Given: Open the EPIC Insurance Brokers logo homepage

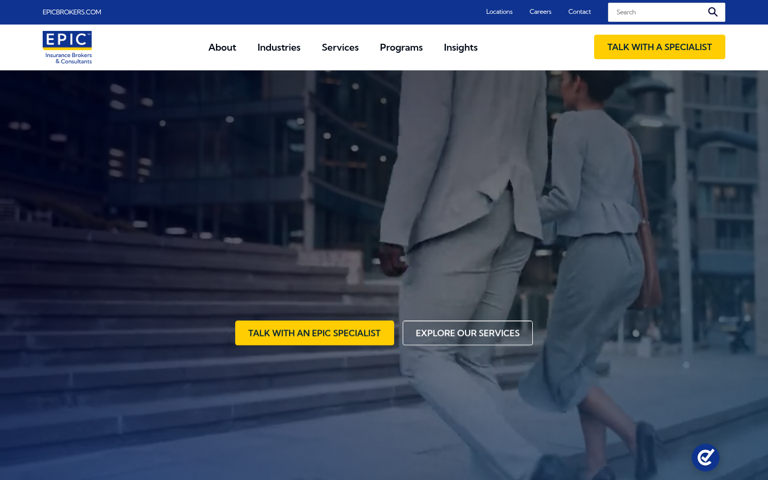Looking at the screenshot, I should click(67, 47).
